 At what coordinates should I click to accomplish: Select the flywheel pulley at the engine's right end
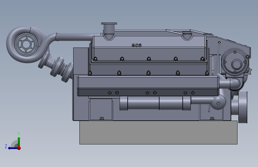tap(243, 107)
